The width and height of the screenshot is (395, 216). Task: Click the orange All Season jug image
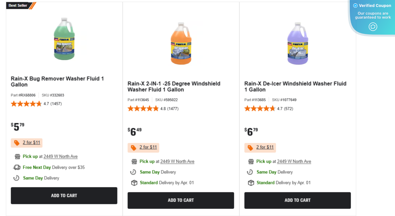pos(181,43)
